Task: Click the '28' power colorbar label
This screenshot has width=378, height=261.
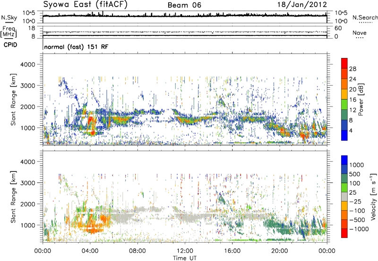Action: pos(352,69)
